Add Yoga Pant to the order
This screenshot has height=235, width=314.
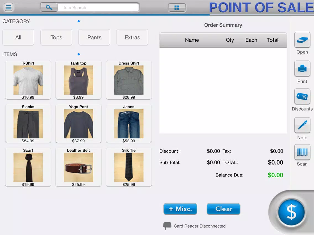coord(78,124)
